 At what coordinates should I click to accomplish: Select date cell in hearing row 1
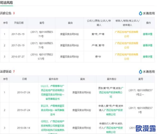pyautogui.click(x=18, y=34)
